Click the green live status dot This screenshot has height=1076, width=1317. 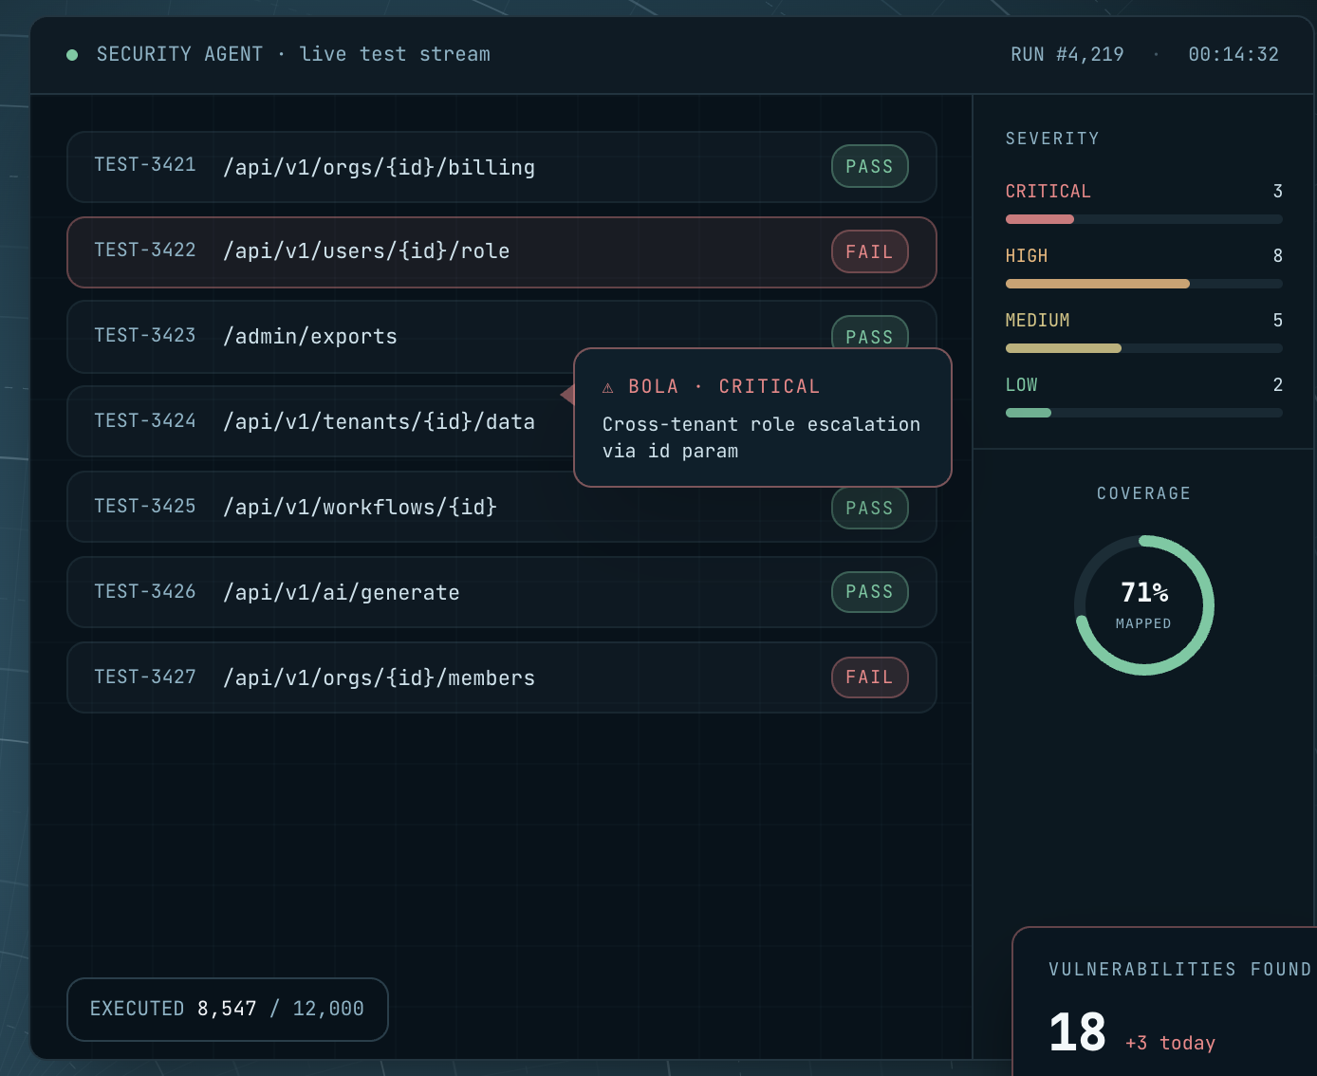point(72,55)
